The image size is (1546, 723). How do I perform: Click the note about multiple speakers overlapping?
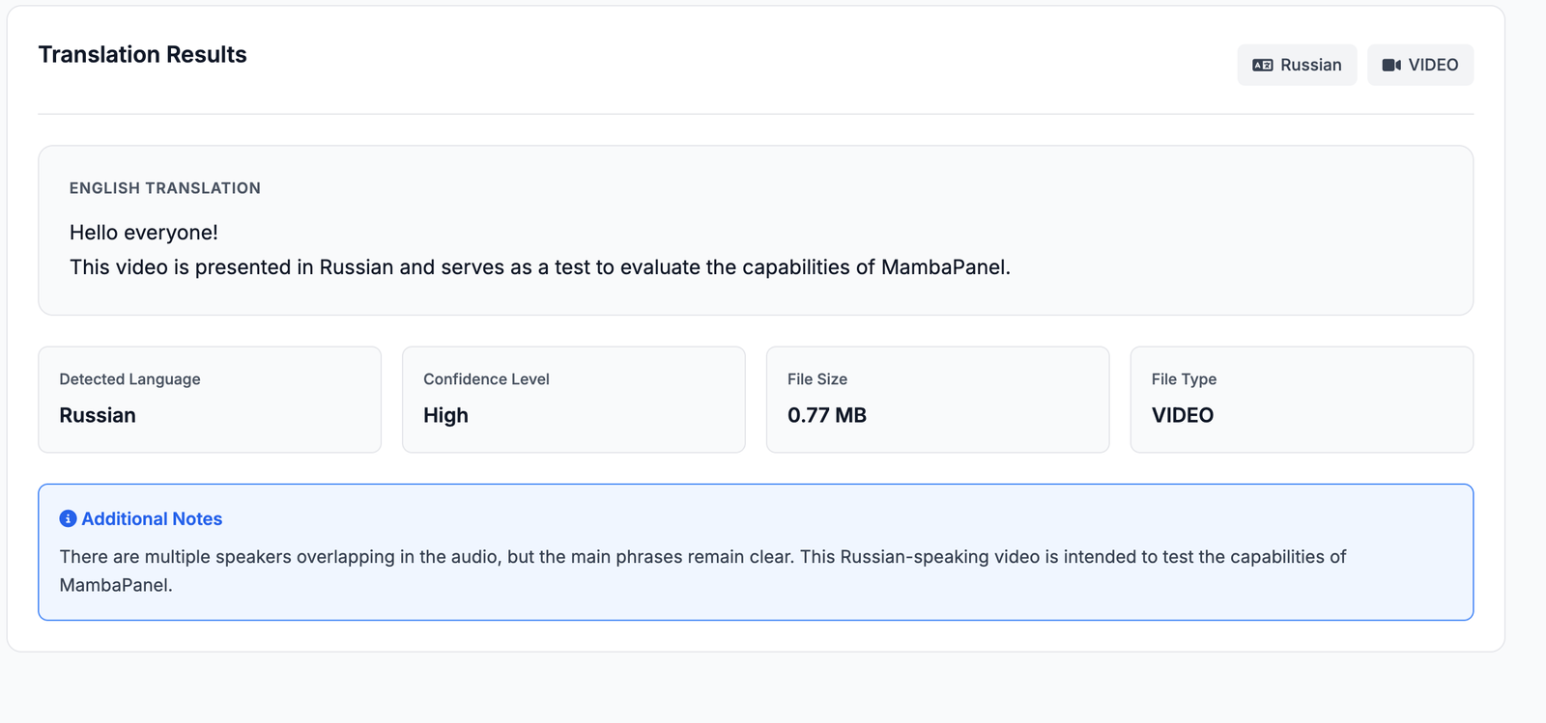click(x=702, y=570)
